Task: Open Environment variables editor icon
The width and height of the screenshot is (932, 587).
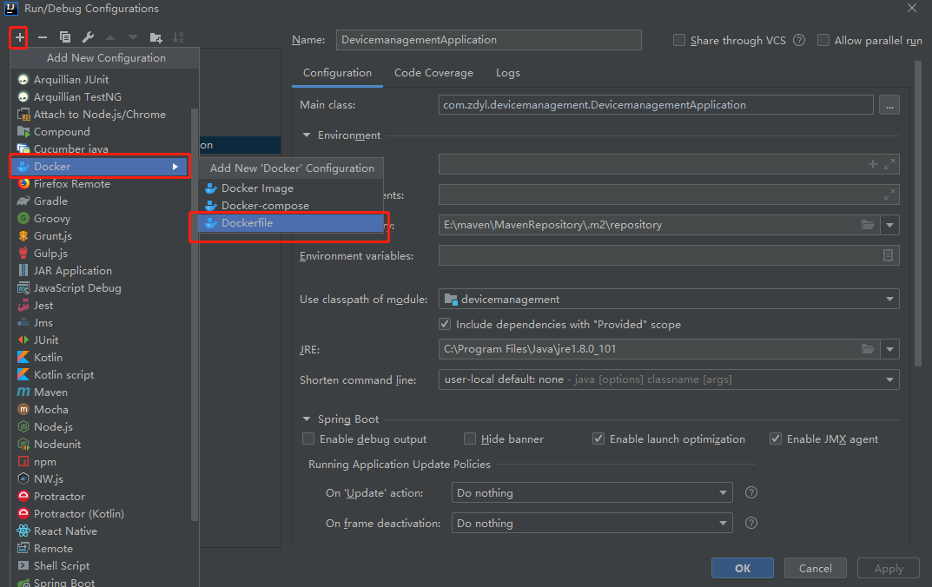Action: (888, 255)
